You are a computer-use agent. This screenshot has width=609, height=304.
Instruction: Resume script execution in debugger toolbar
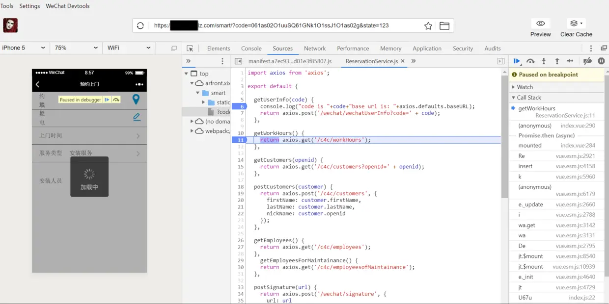click(x=517, y=61)
